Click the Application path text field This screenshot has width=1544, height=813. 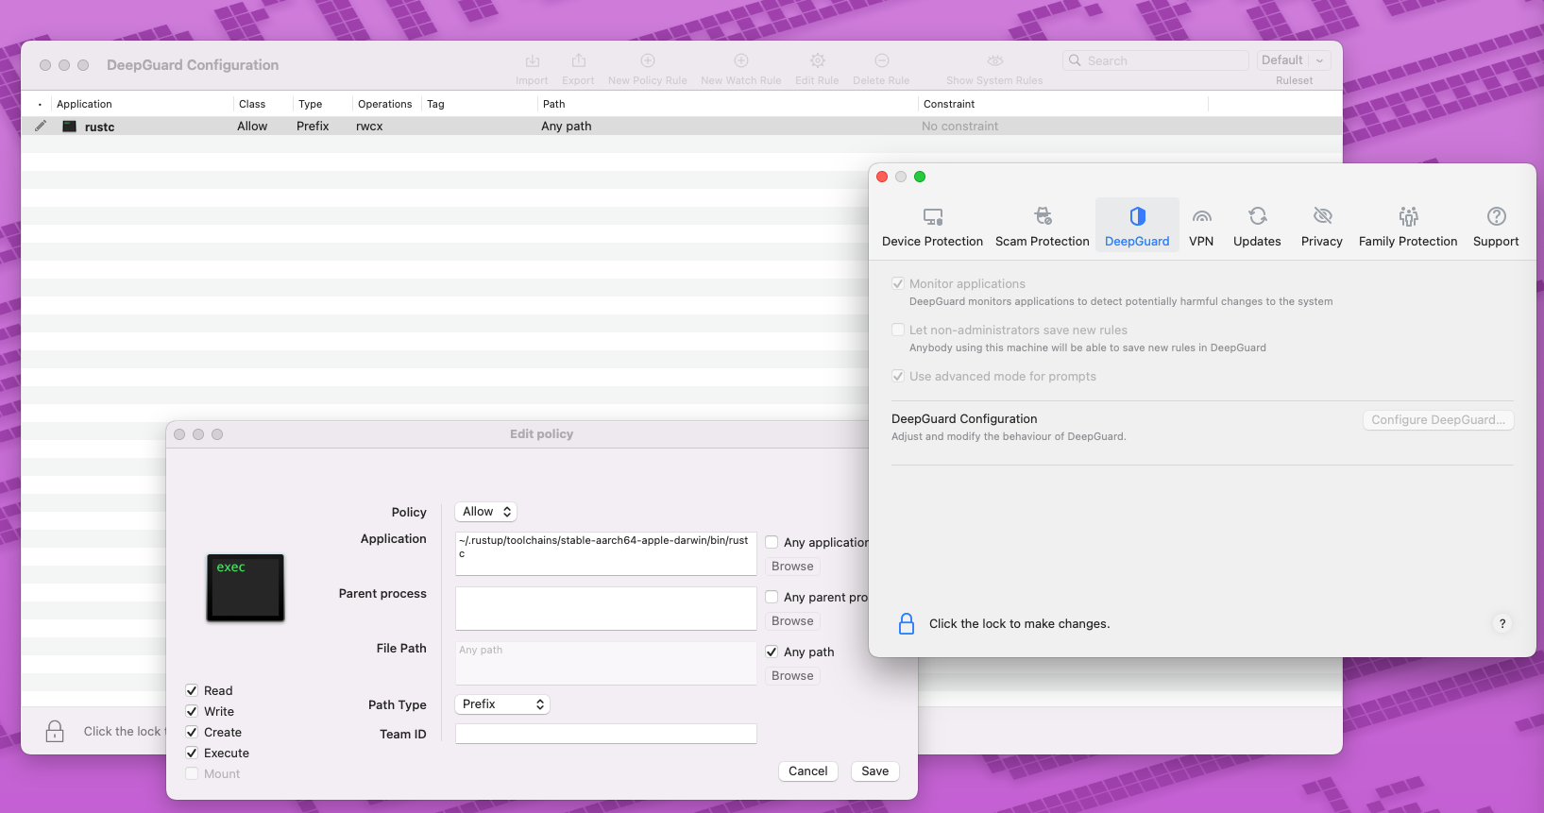pos(606,553)
